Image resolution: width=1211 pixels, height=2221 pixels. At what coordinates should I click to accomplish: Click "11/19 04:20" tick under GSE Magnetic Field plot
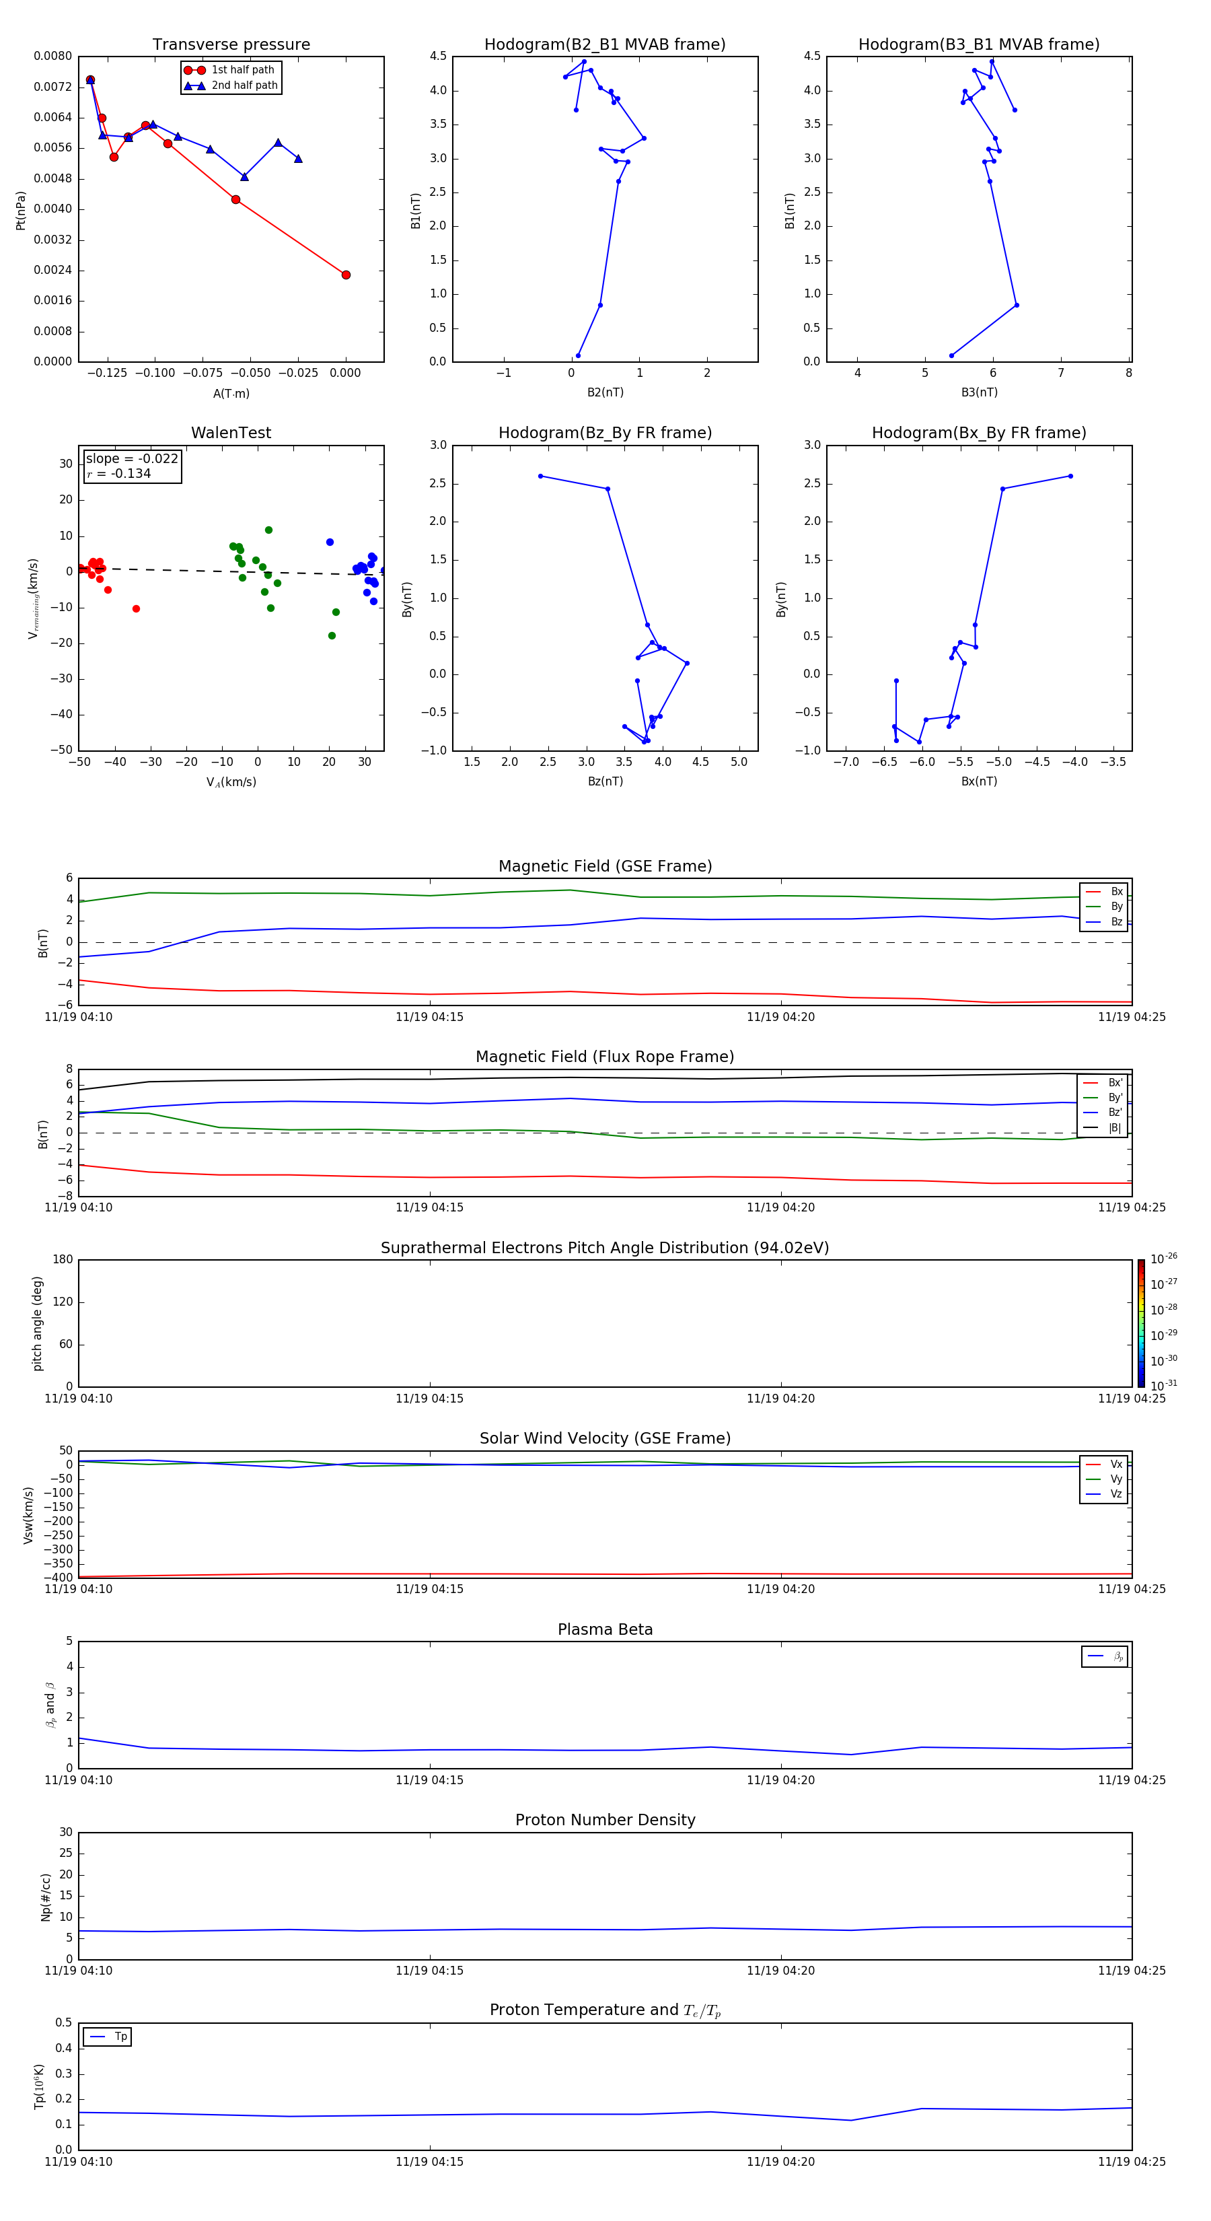pos(781,1018)
